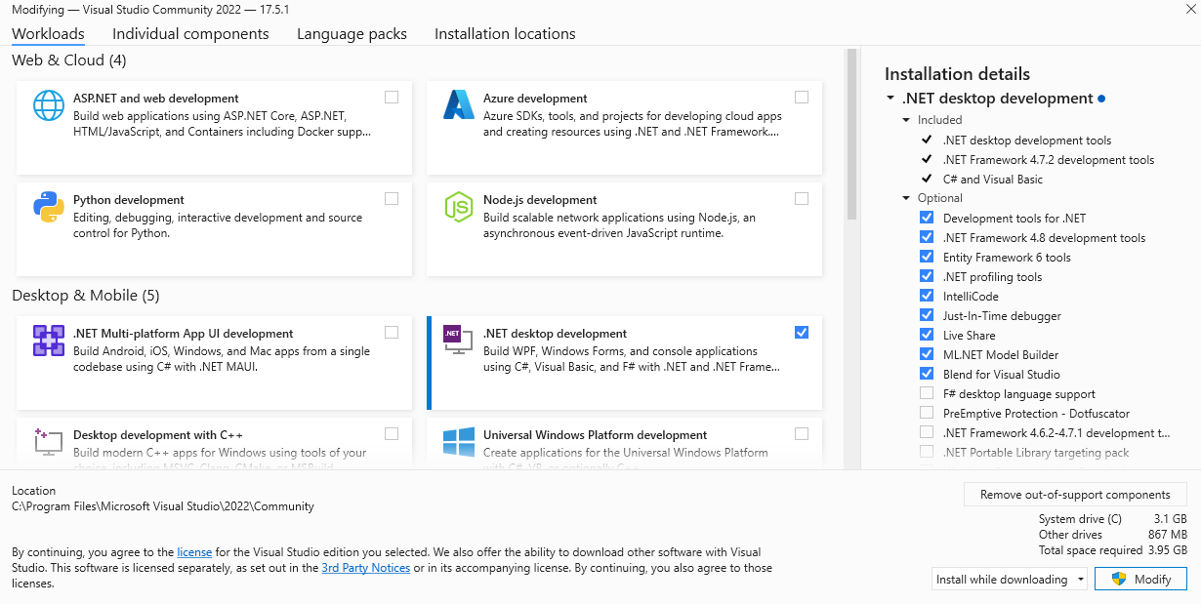
Task: Click the Python development snake icon
Action: pyautogui.click(x=49, y=207)
